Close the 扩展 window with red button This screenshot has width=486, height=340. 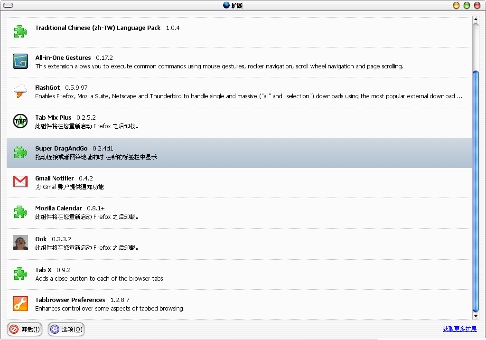pyautogui.click(x=477, y=5)
